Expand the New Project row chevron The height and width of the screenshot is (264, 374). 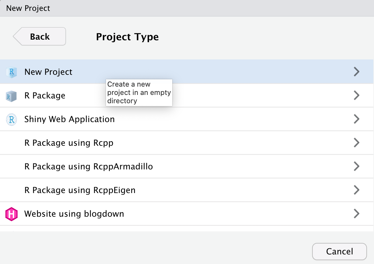(356, 72)
